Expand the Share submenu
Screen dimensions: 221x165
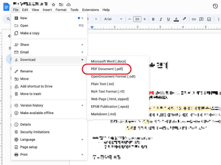[49, 45]
